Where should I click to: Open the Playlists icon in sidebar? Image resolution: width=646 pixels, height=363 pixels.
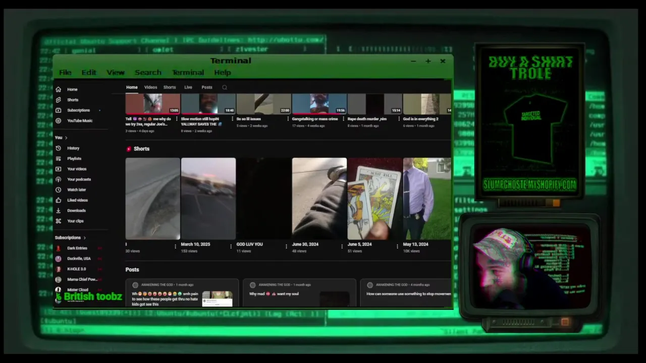pyautogui.click(x=58, y=159)
